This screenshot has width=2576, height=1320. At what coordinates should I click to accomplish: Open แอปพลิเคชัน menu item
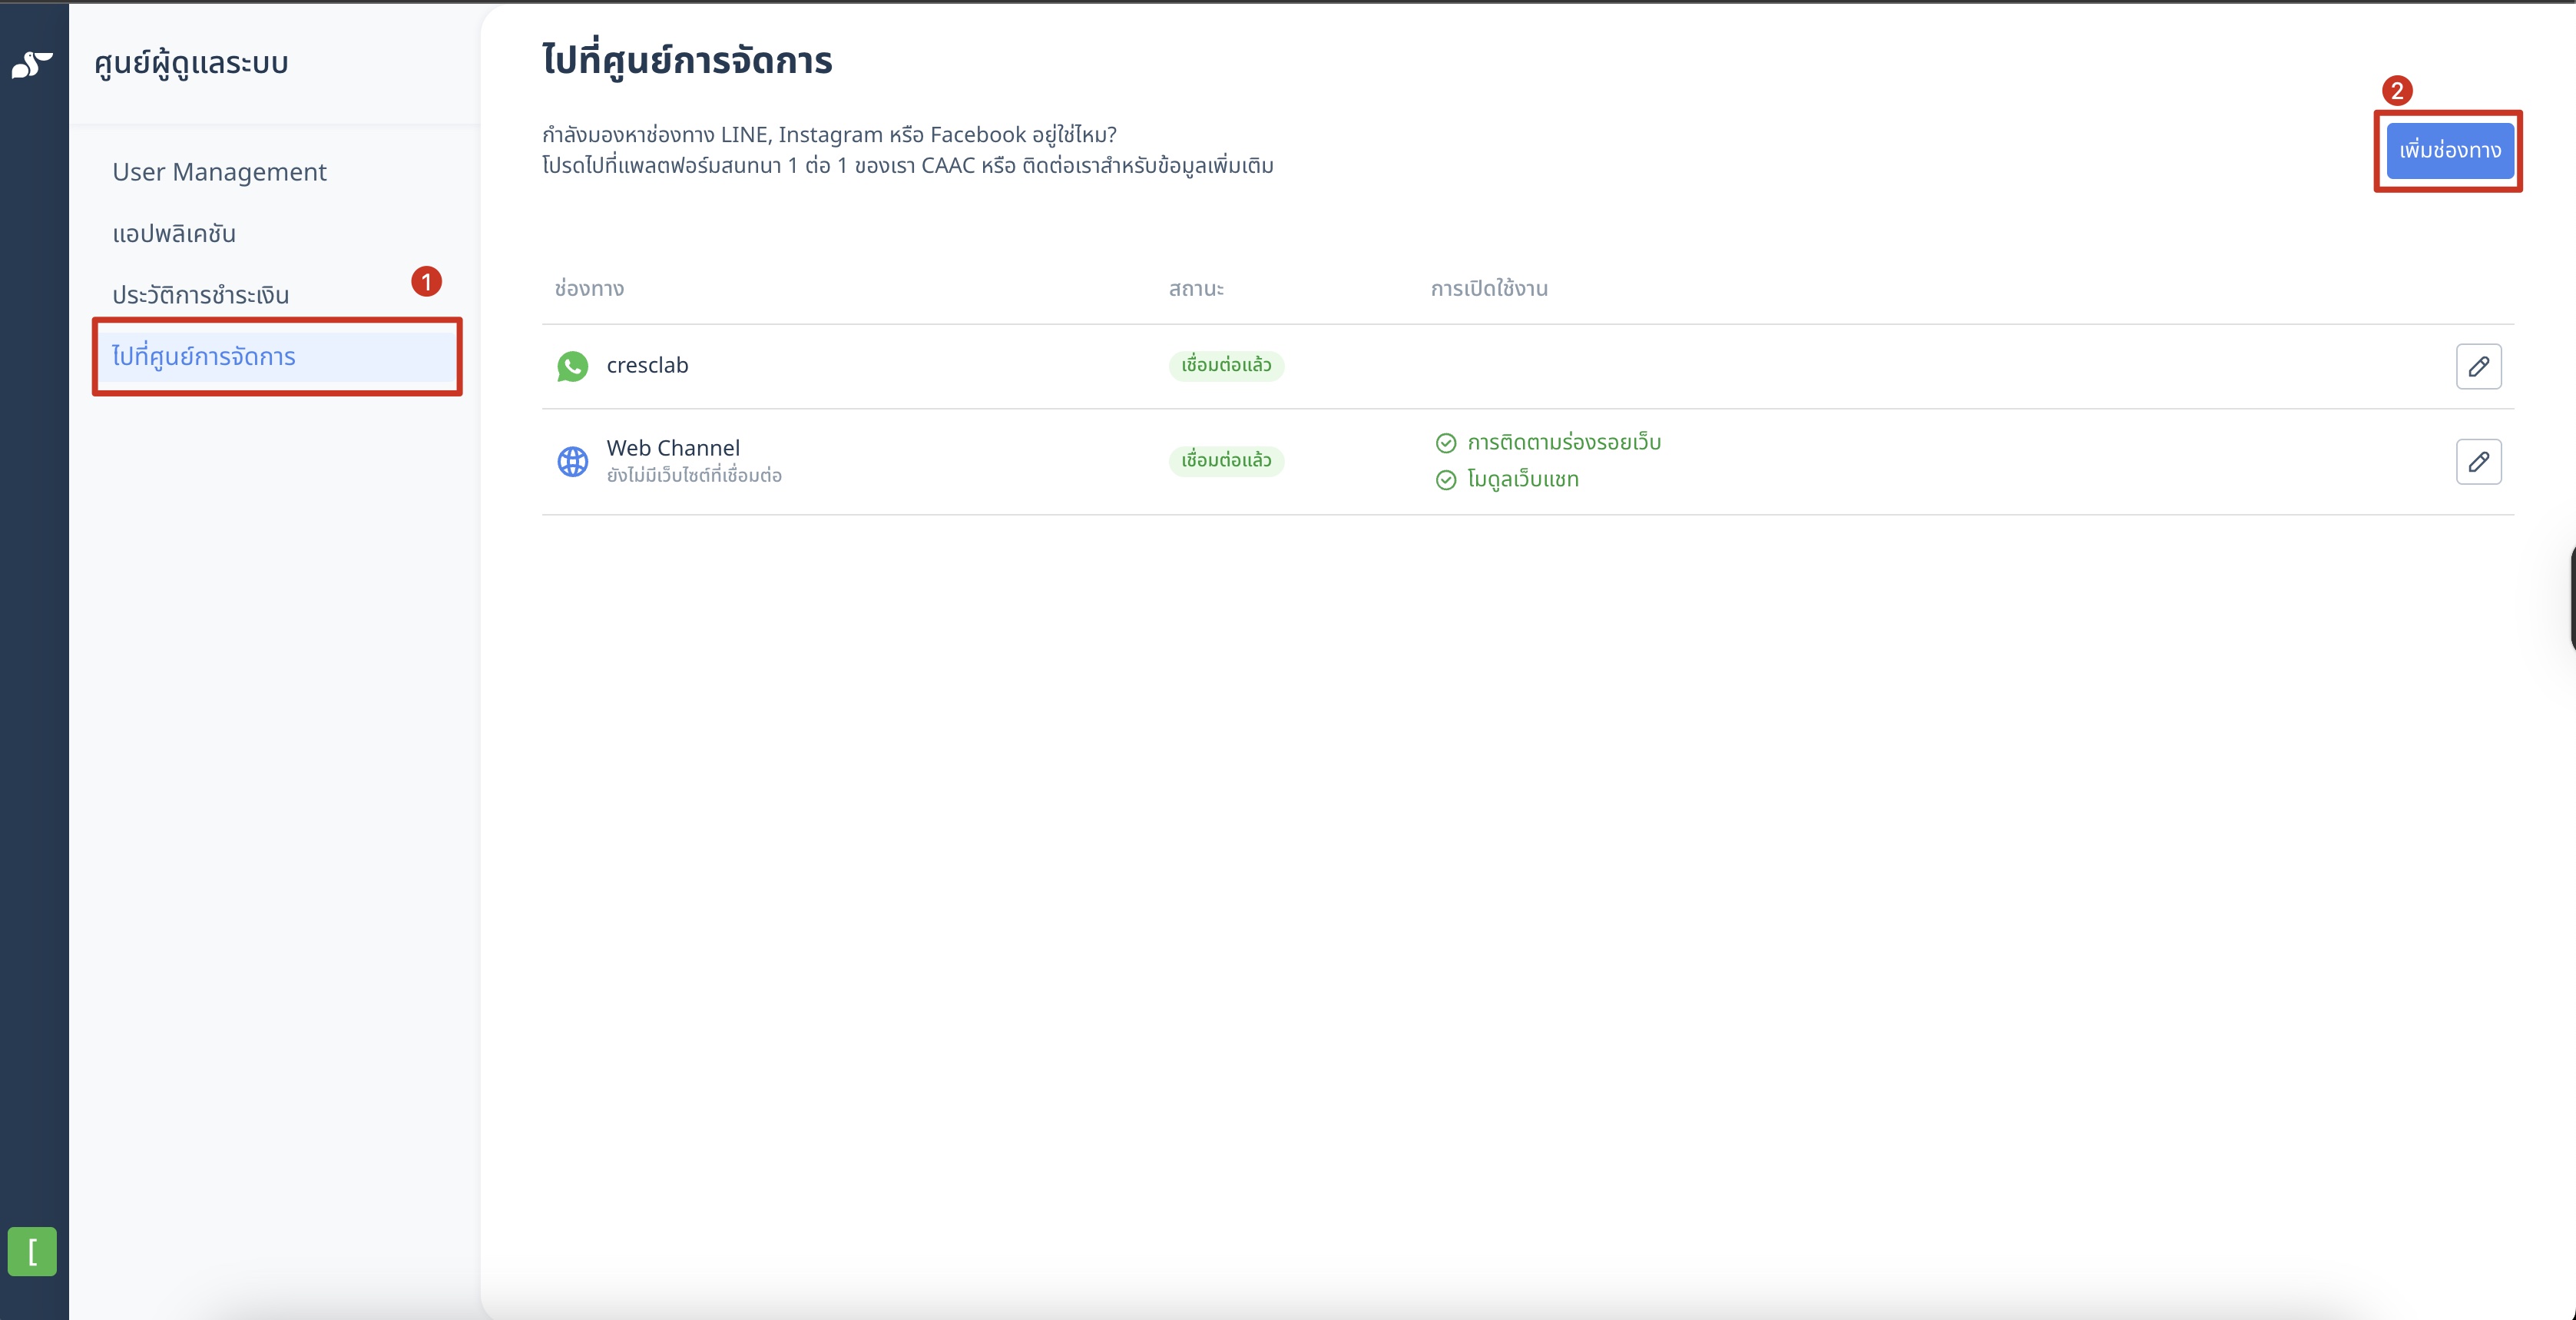[x=174, y=233]
